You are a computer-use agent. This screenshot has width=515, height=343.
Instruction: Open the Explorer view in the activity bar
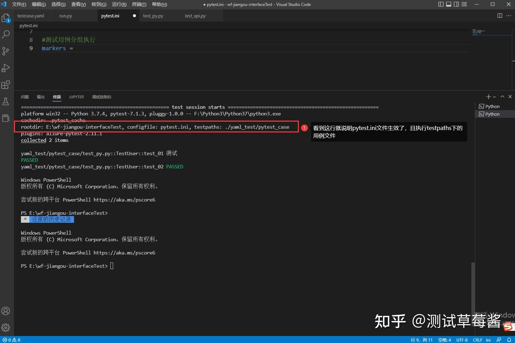coord(6,18)
